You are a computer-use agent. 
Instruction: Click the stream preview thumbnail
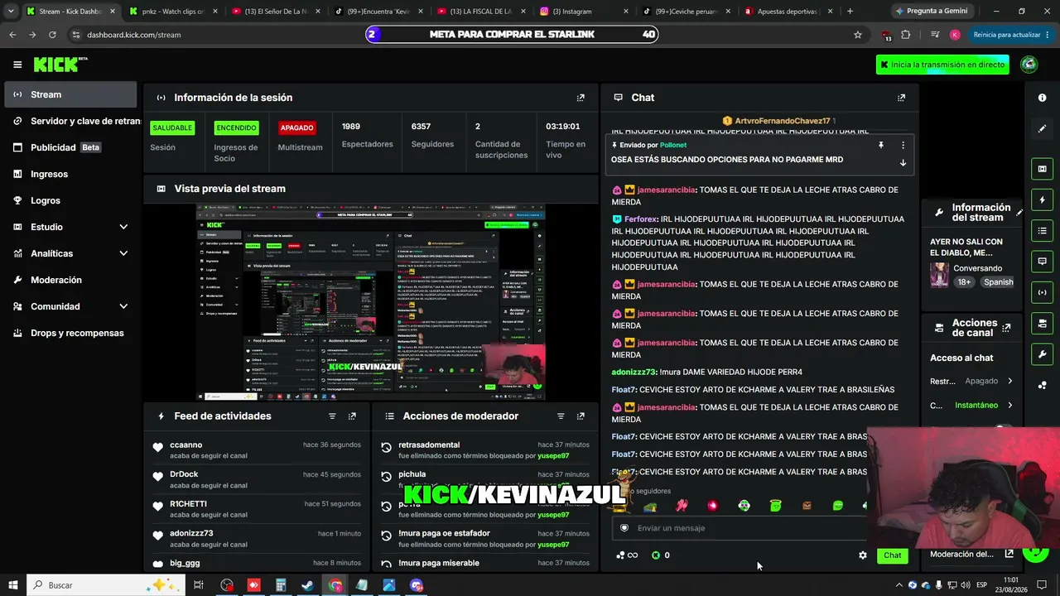[370, 303]
